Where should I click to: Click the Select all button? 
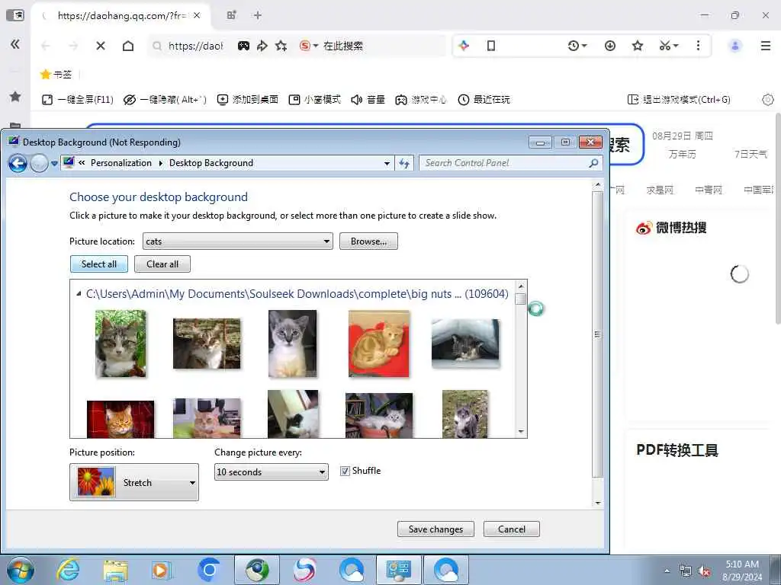pyautogui.click(x=99, y=264)
